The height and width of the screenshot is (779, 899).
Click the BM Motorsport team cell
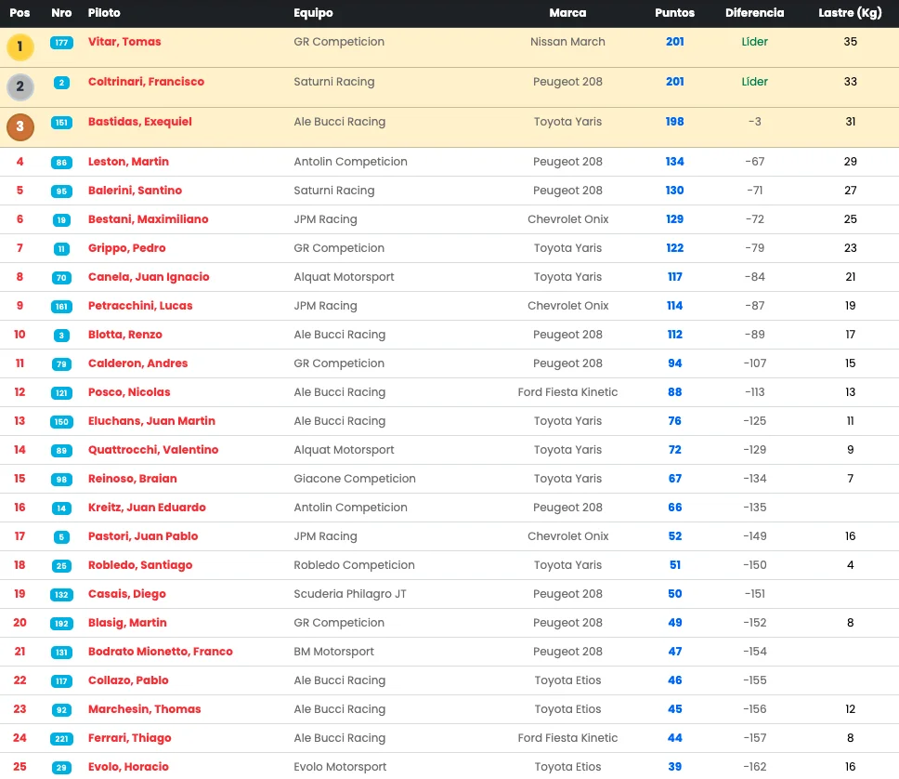333,651
